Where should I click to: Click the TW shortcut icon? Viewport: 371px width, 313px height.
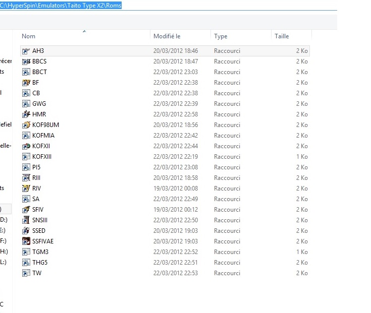coord(26,273)
